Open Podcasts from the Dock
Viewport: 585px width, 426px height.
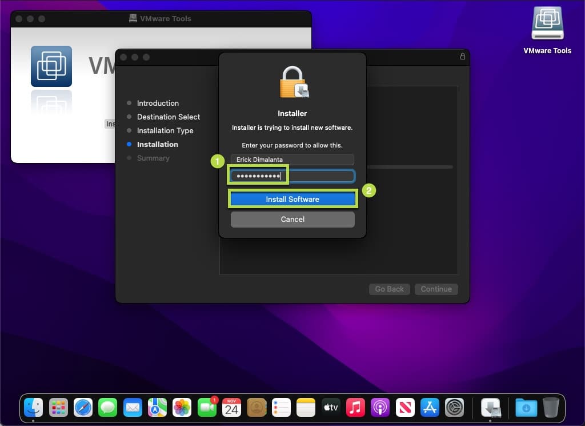pyautogui.click(x=380, y=407)
